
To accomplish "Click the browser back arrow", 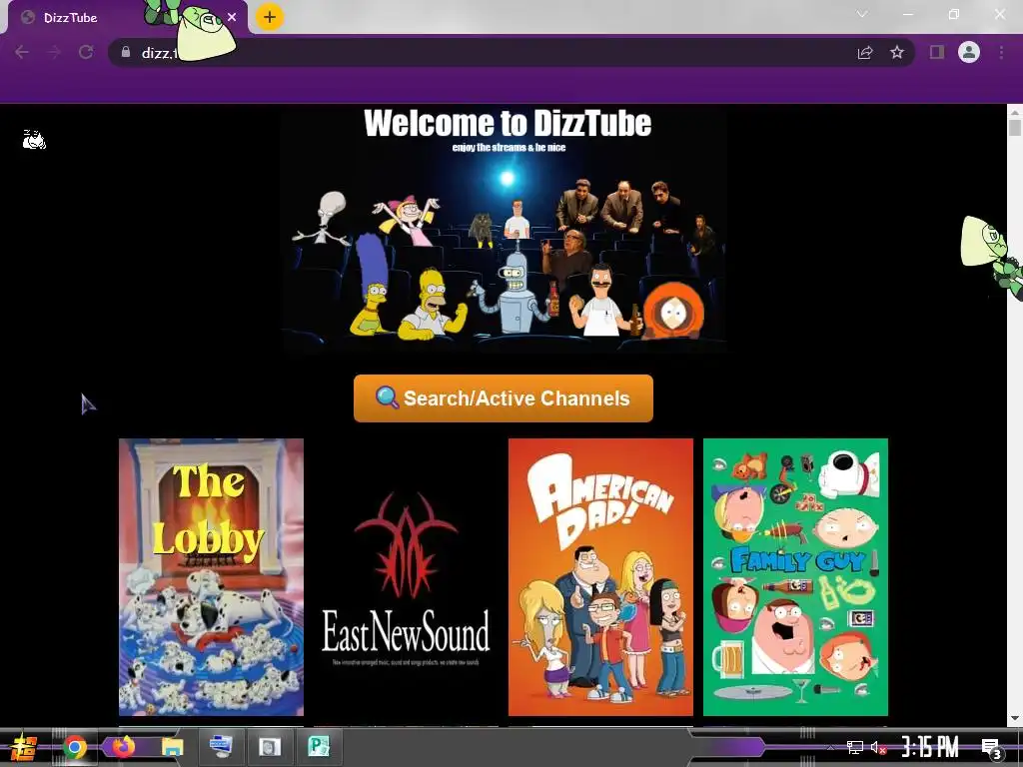I will [x=22, y=52].
